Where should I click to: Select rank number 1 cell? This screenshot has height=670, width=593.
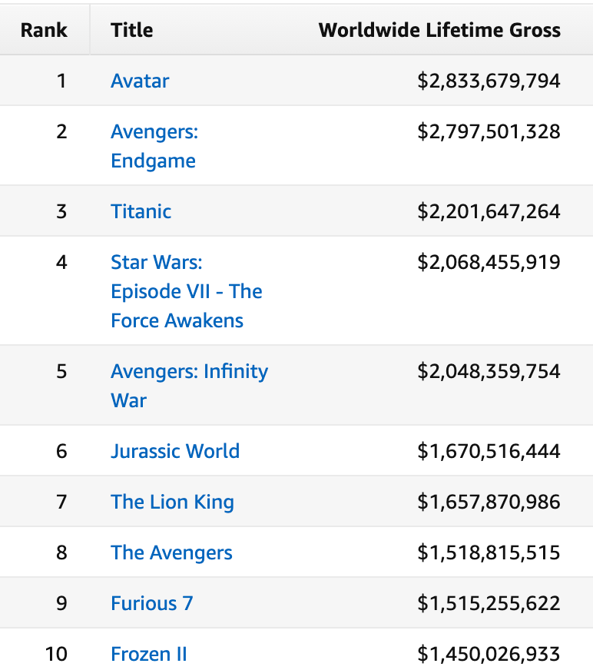(x=61, y=81)
